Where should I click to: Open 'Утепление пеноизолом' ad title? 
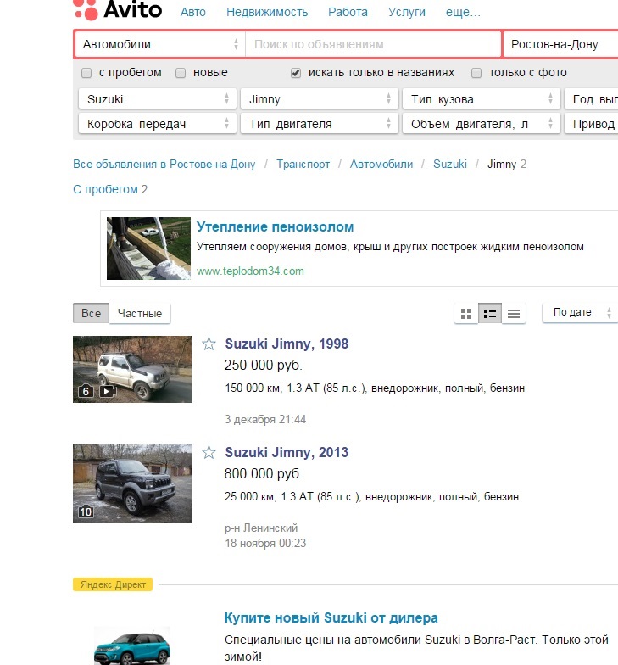click(x=275, y=227)
